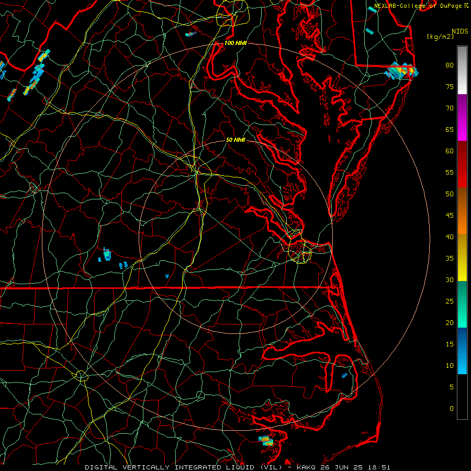Click the orange-green storm cell near the bottom coastline
471x471 pixels.
[x=266, y=441]
